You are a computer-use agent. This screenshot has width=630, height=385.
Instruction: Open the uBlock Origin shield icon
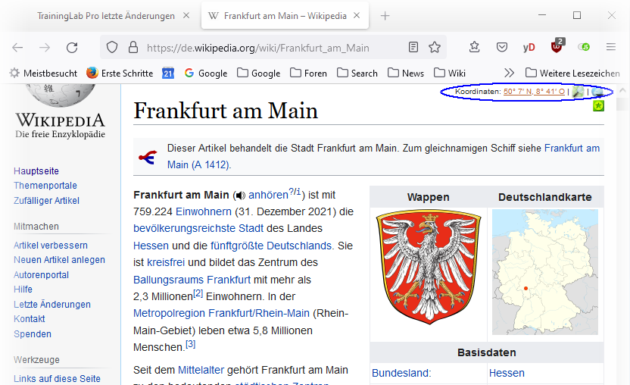tap(557, 46)
